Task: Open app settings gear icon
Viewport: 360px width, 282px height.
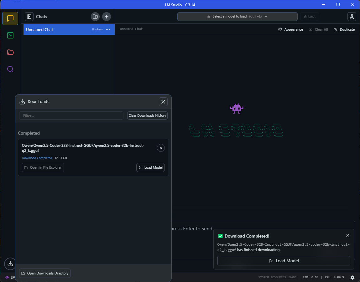Action: click(352, 277)
